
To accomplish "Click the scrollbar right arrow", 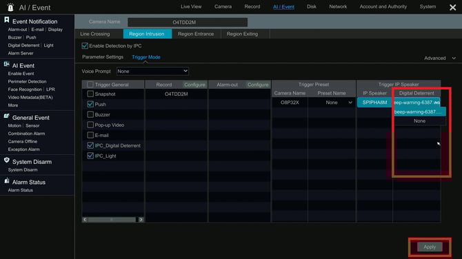I will tap(141, 220).
